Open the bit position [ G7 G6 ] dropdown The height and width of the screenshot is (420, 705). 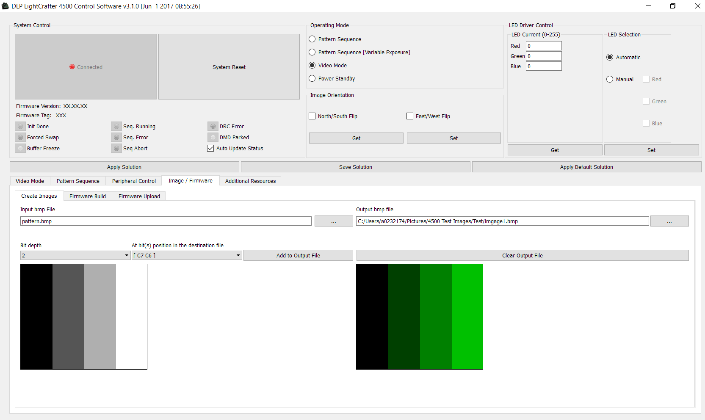click(187, 255)
